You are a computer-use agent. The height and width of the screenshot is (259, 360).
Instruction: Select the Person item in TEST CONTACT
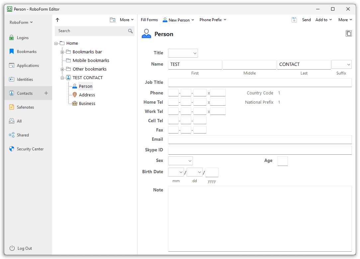tap(85, 86)
